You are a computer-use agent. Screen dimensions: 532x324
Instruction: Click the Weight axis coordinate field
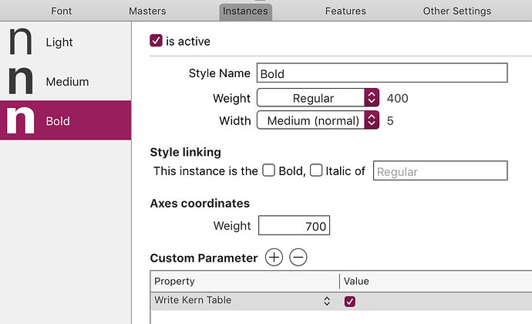click(295, 225)
